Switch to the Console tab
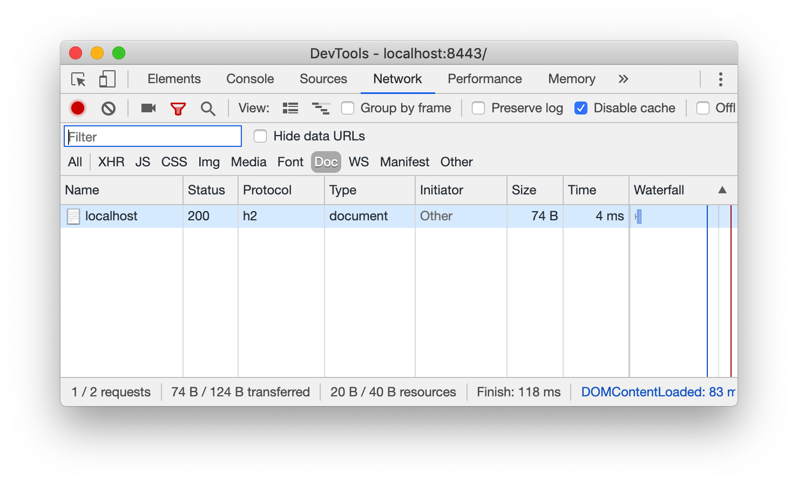The width and height of the screenshot is (798, 486). (x=250, y=79)
